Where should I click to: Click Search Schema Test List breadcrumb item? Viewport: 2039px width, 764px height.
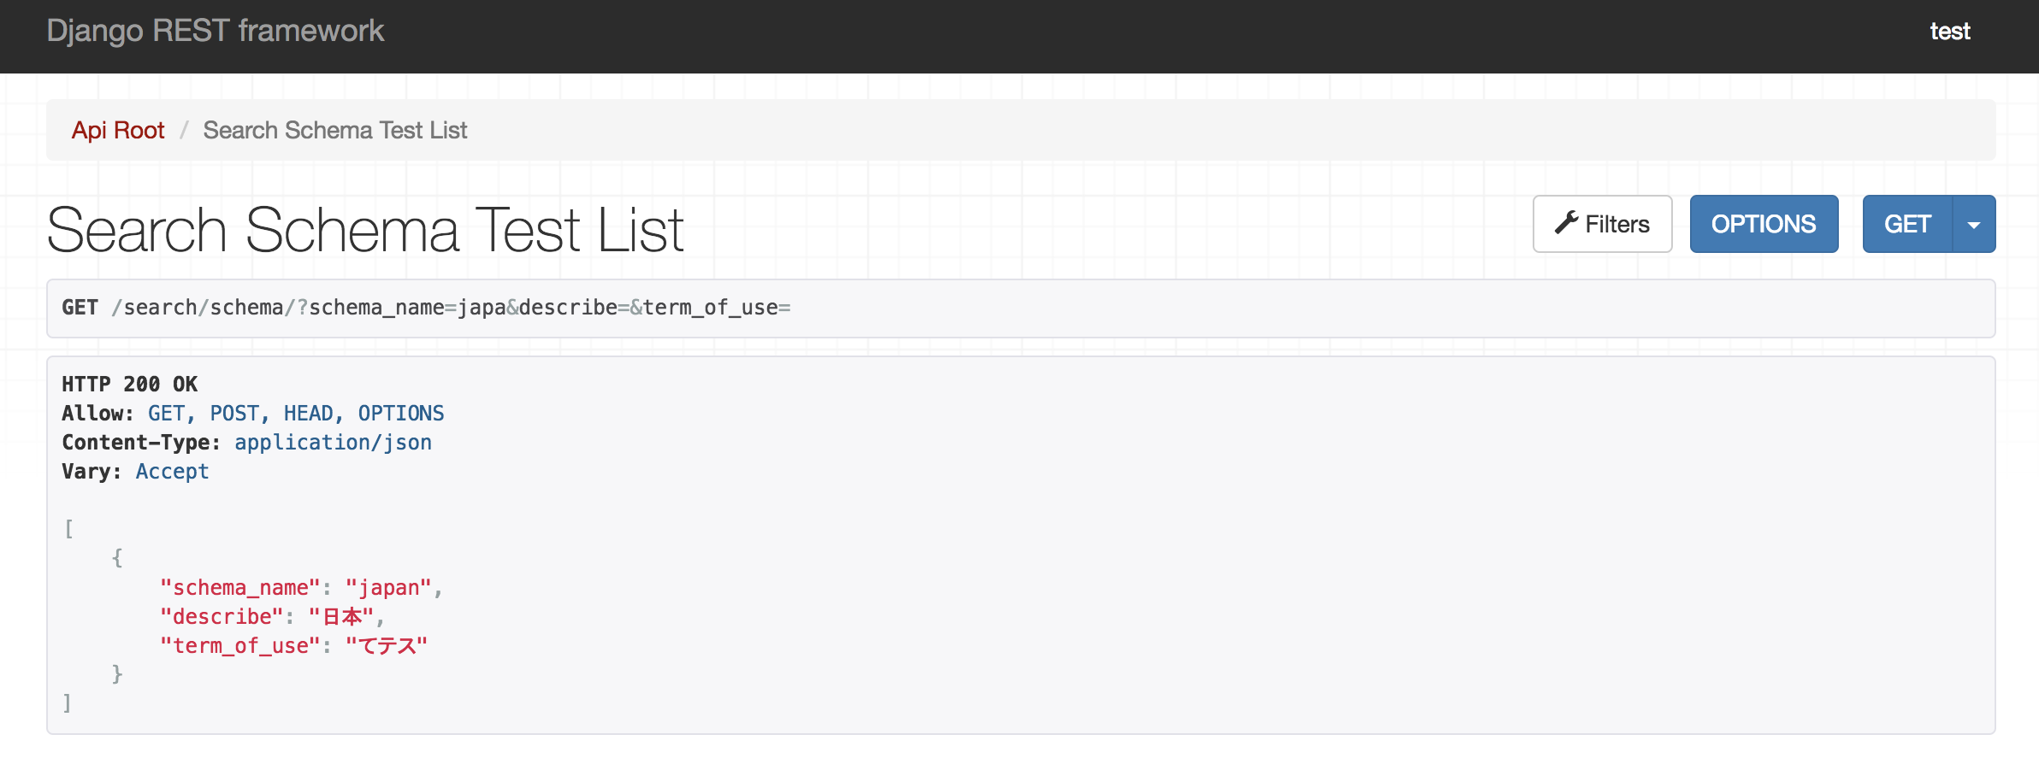(x=335, y=130)
